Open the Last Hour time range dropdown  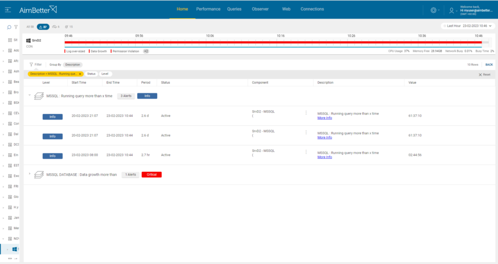tap(467, 26)
